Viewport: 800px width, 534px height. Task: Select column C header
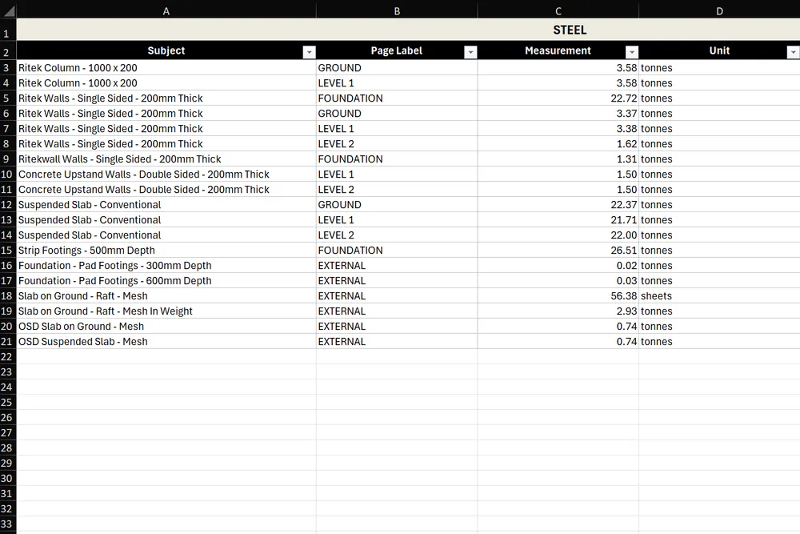coord(558,11)
